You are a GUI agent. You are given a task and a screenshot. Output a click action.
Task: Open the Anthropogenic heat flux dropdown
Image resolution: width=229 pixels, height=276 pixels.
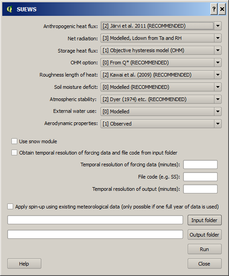point(161,26)
